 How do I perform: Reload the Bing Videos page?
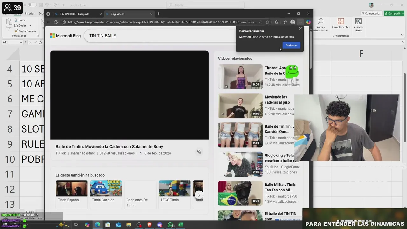click(x=56, y=22)
